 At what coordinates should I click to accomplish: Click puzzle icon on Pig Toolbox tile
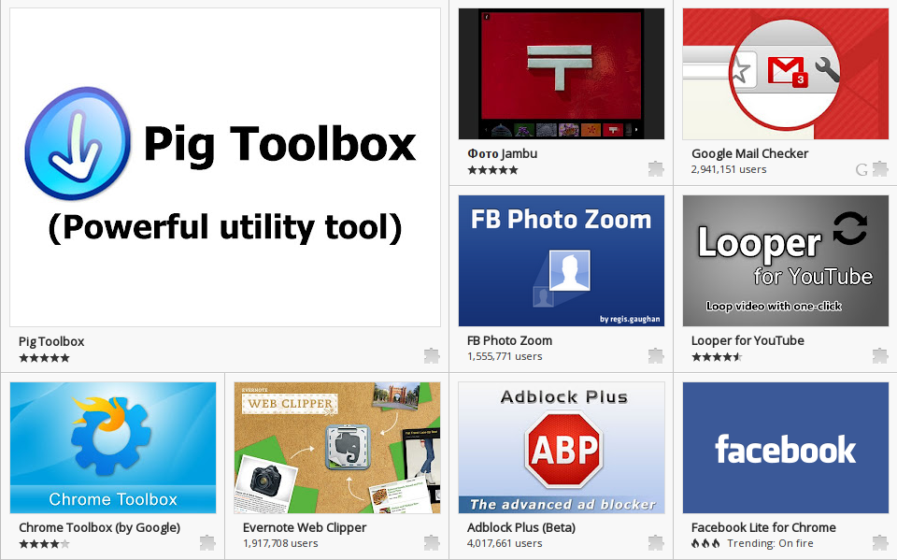[432, 355]
